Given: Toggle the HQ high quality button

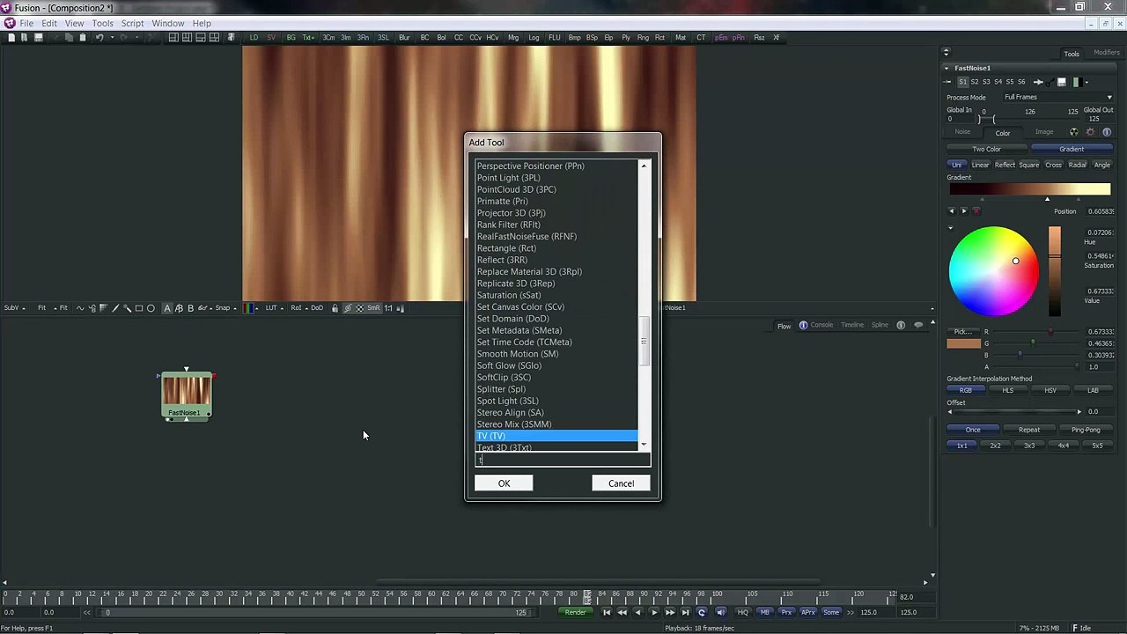Looking at the screenshot, I should [x=742, y=613].
